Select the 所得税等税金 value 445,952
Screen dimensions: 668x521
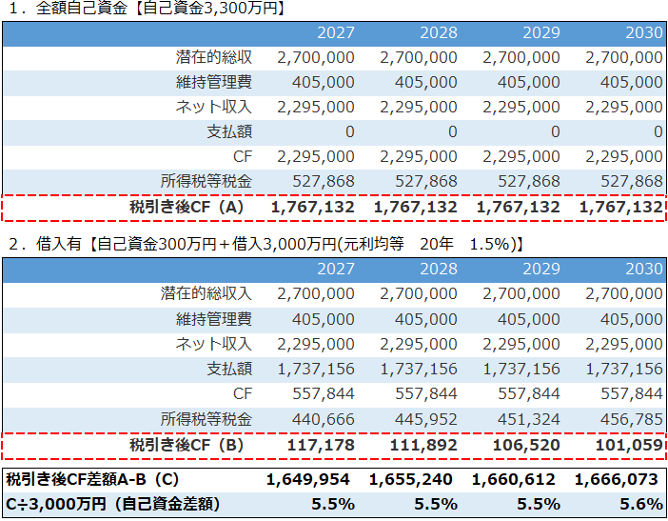(425, 418)
